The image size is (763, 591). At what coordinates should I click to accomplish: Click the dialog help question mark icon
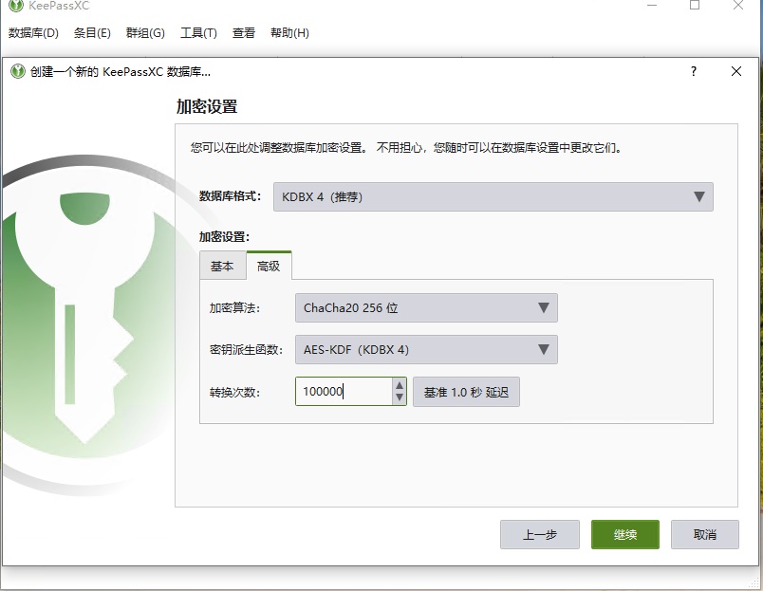pyautogui.click(x=693, y=71)
